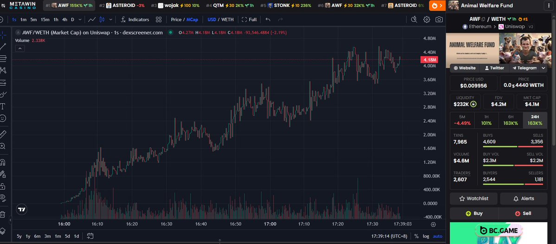Set chart denomination to USD
The width and height of the screenshot is (556, 244).
(x=212, y=19)
